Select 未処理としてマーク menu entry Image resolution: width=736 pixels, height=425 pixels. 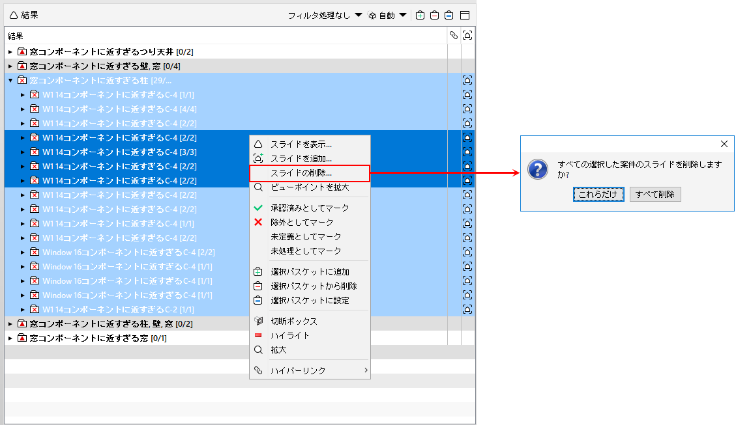310,251
